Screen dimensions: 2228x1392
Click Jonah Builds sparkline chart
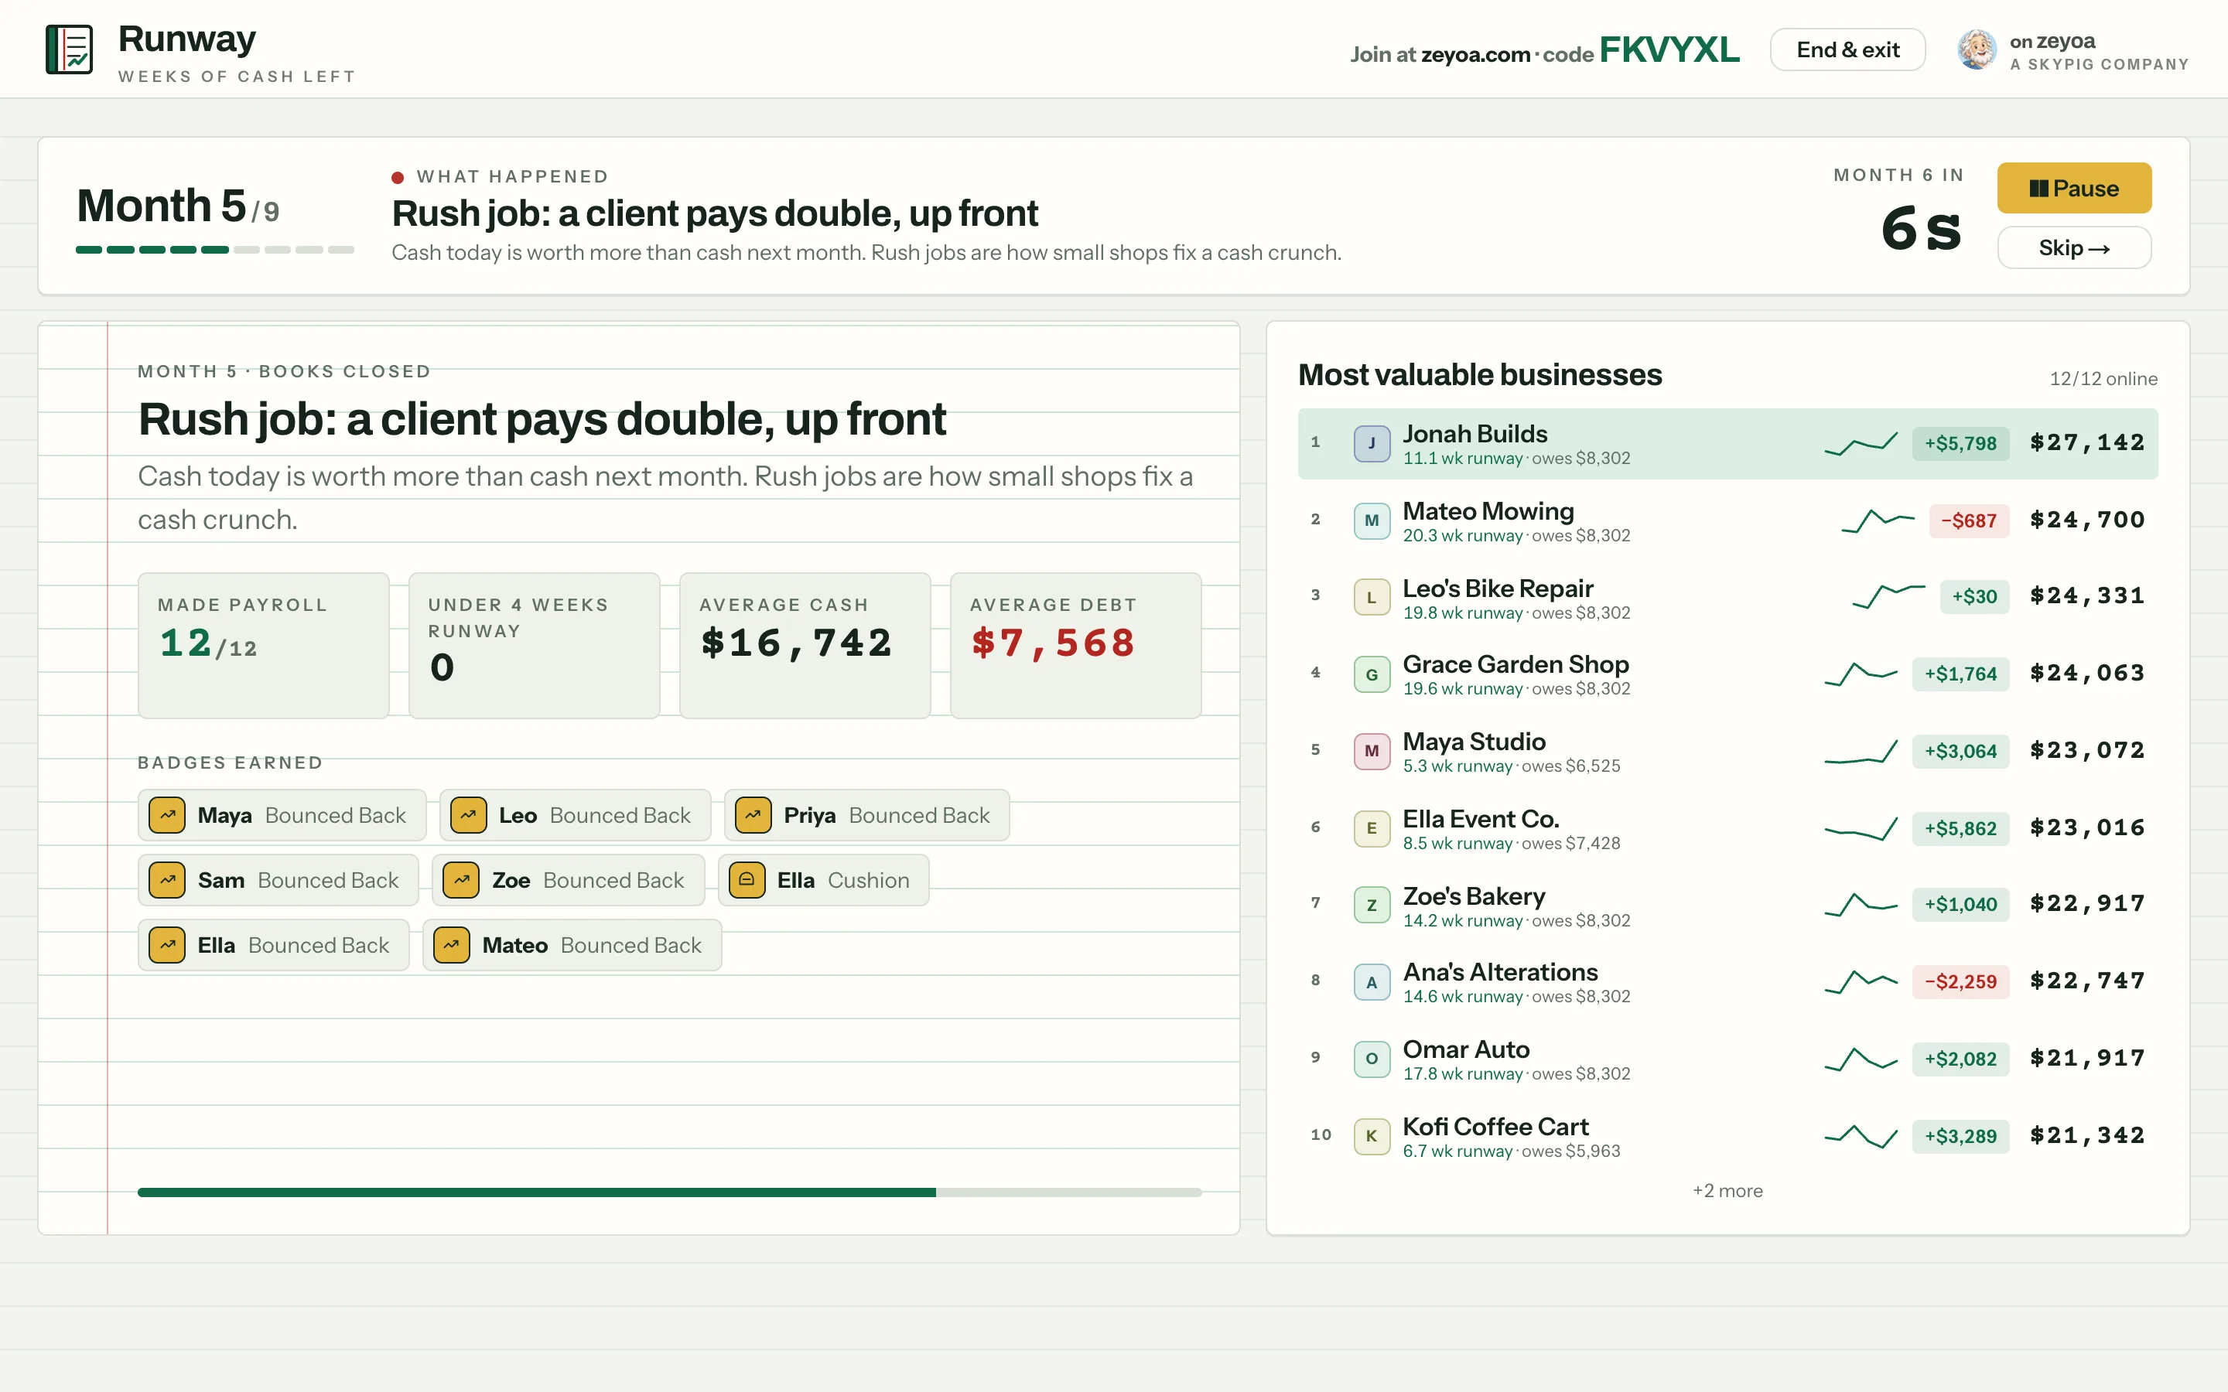point(1861,444)
